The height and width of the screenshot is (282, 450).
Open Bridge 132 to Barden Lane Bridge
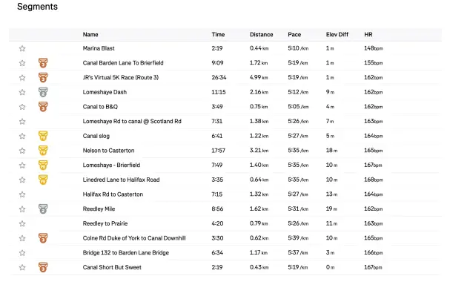[126, 253]
